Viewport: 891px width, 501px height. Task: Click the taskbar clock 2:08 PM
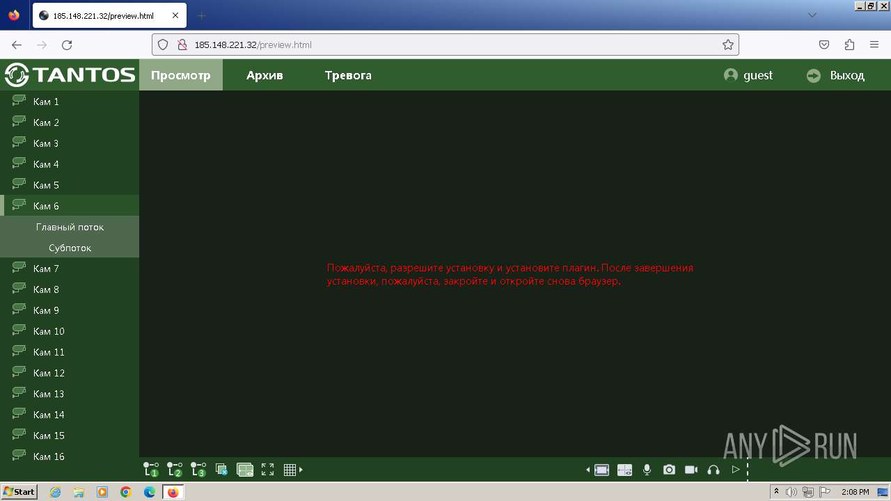[855, 492]
